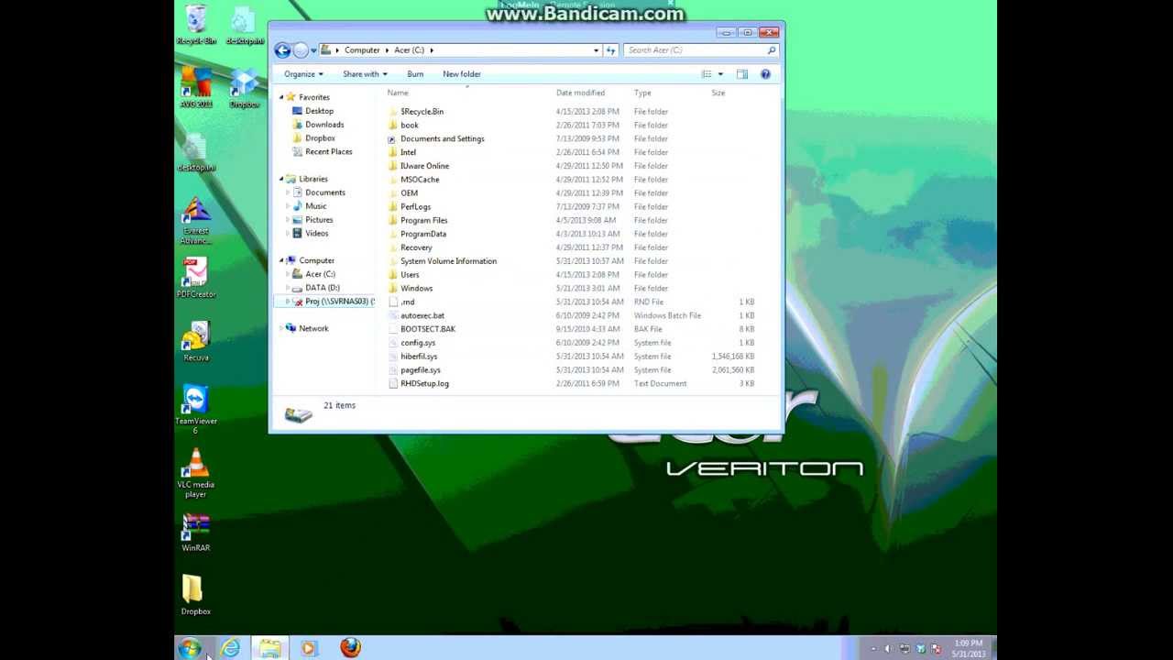Click in the Search Acer (C:) box
The height and width of the screenshot is (660, 1173).
pyautogui.click(x=695, y=50)
